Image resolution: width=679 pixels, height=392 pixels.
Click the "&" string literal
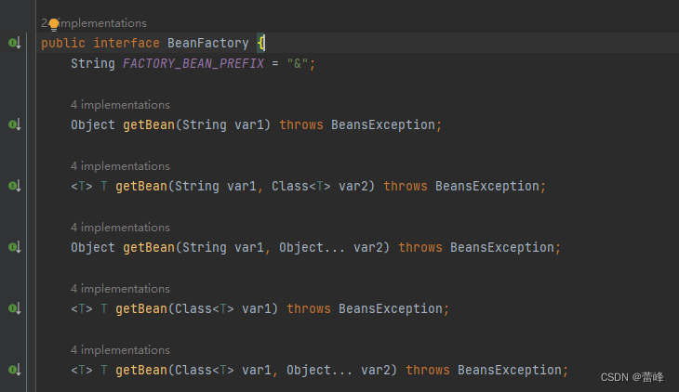click(x=298, y=63)
